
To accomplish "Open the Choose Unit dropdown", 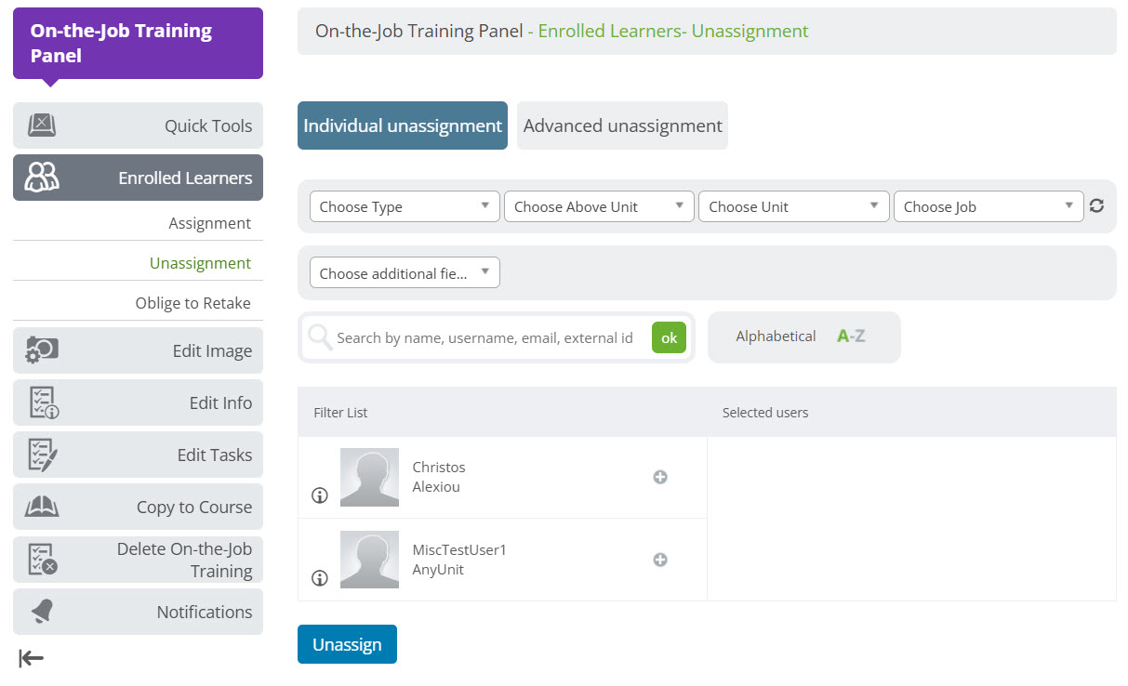I will [x=793, y=206].
